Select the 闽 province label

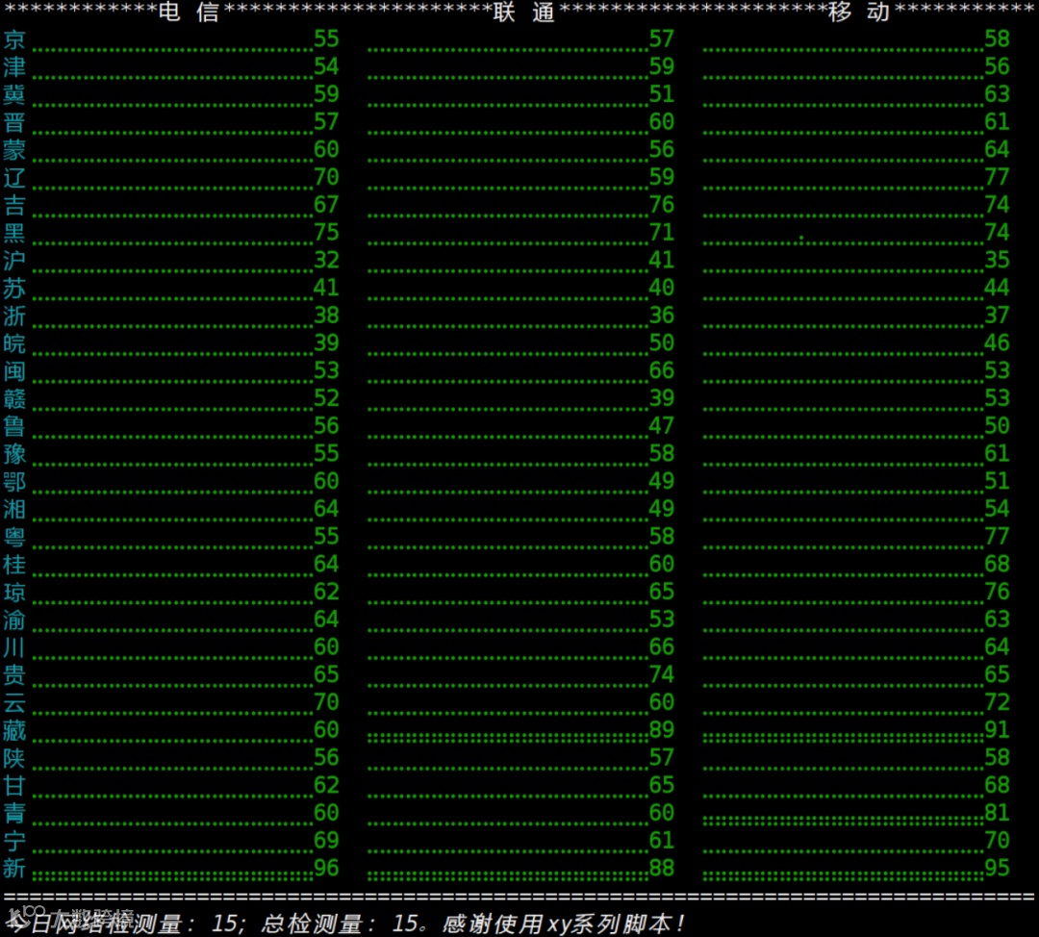14,371
